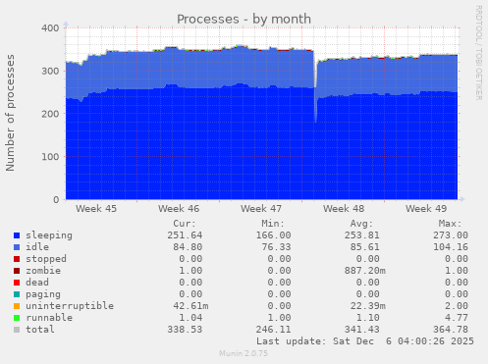Image resolution: width=488 pixels, height=364 pixels.
Task: Click the 100 y-axis value
Action: [50, 157]
